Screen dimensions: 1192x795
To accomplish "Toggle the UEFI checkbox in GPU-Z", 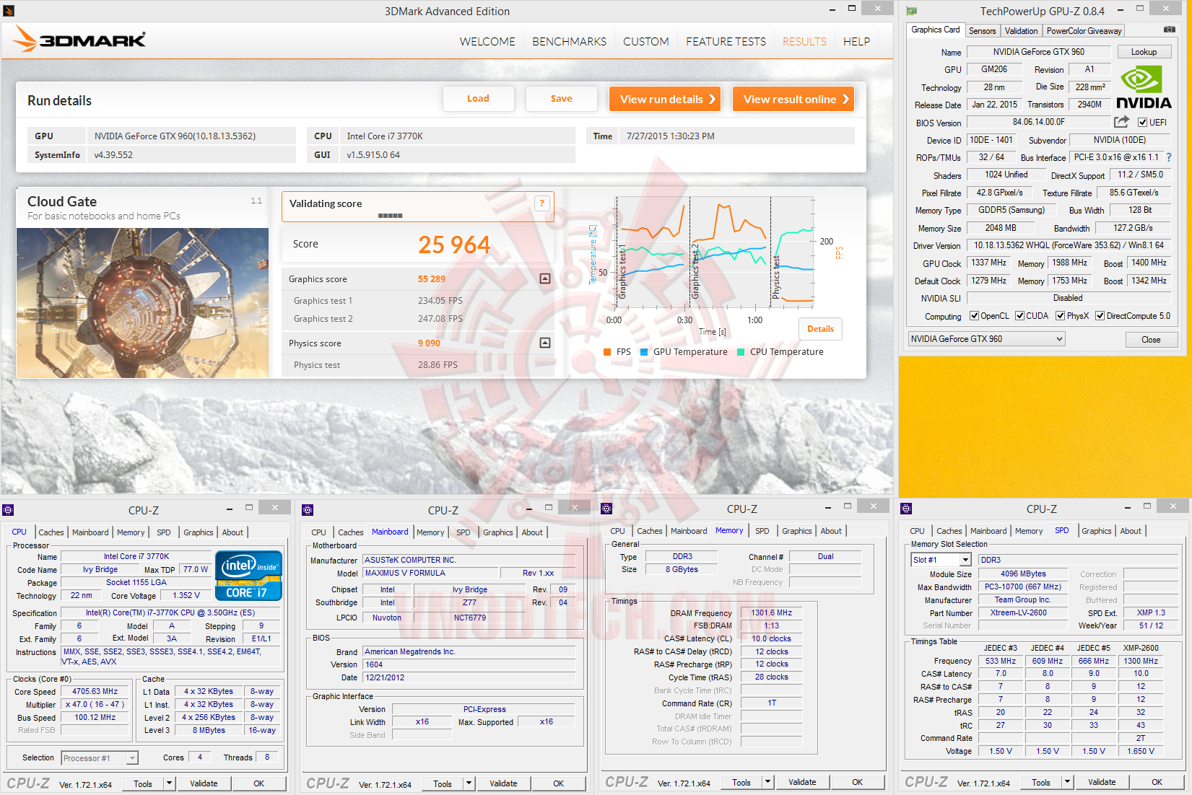I will tap(1142, 123).
